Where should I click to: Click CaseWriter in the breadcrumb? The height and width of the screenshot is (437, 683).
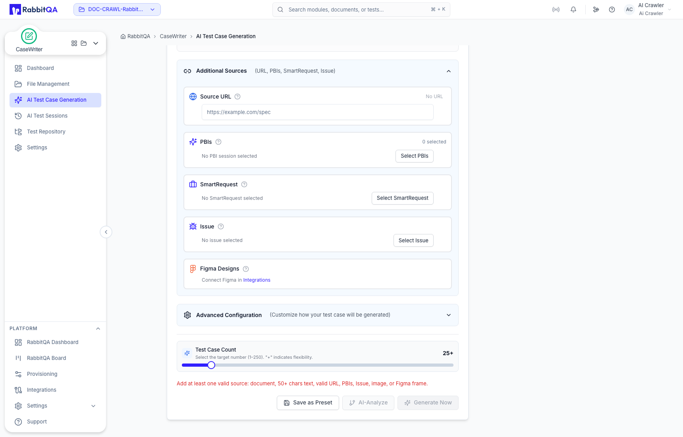[173, 37]
